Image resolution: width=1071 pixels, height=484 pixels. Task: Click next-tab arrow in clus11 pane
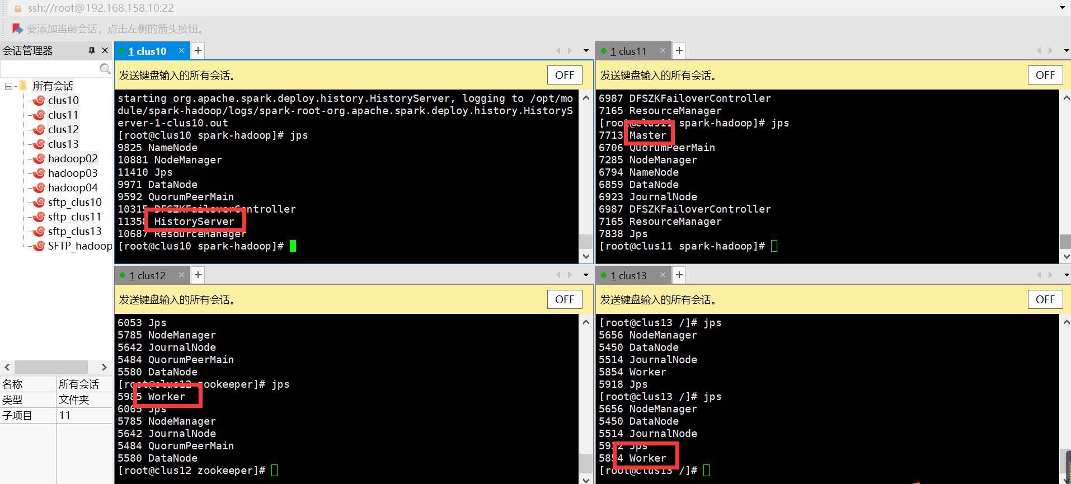1050,51
